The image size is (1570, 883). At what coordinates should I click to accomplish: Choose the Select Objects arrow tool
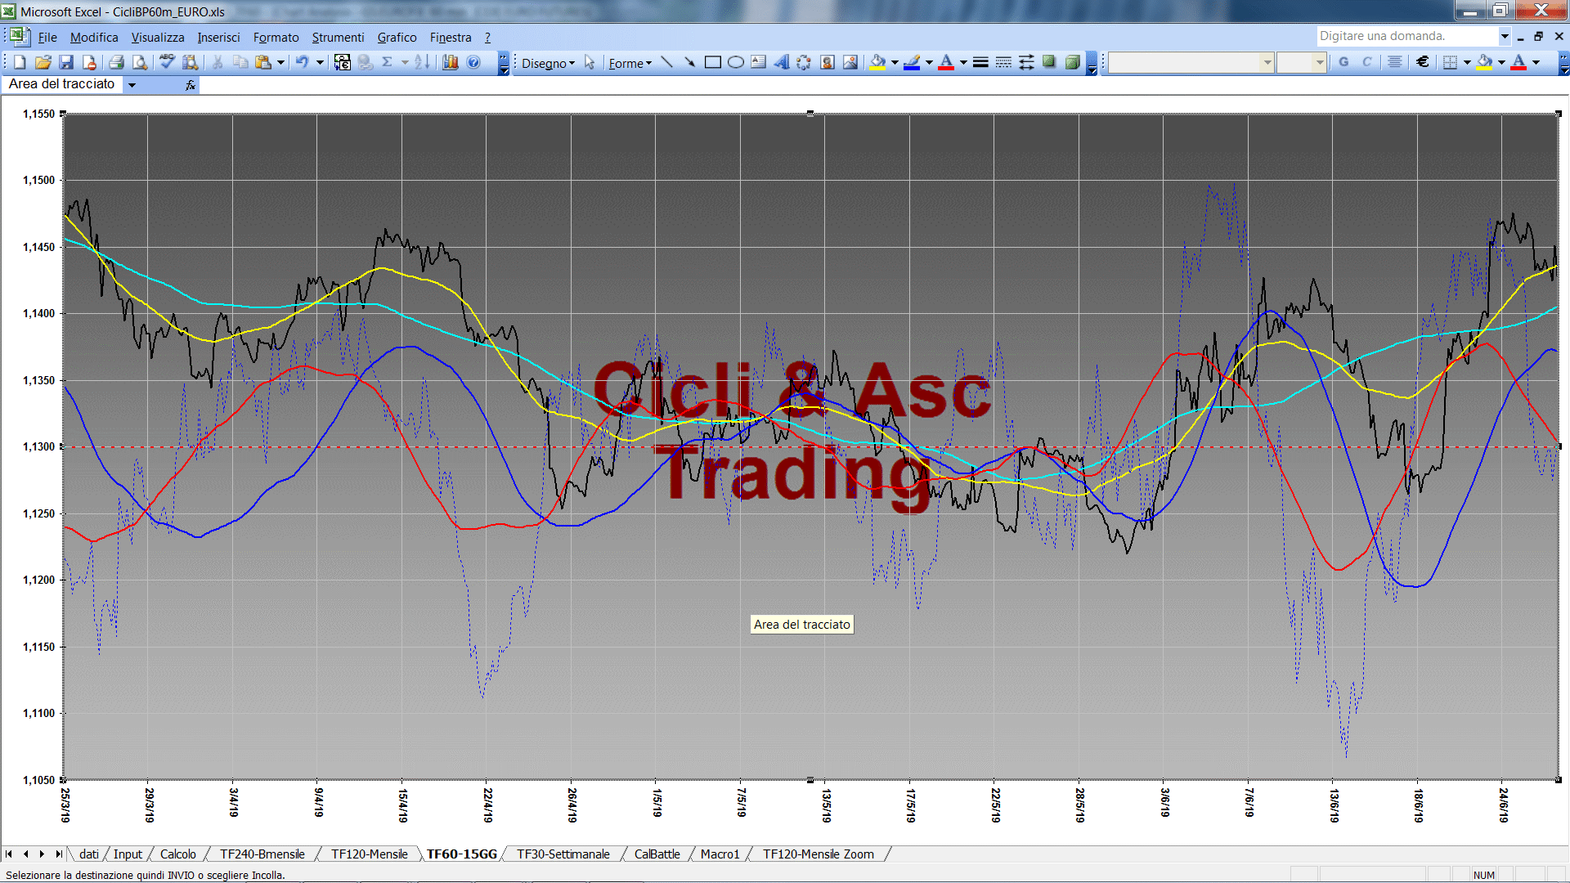(590, 62)
